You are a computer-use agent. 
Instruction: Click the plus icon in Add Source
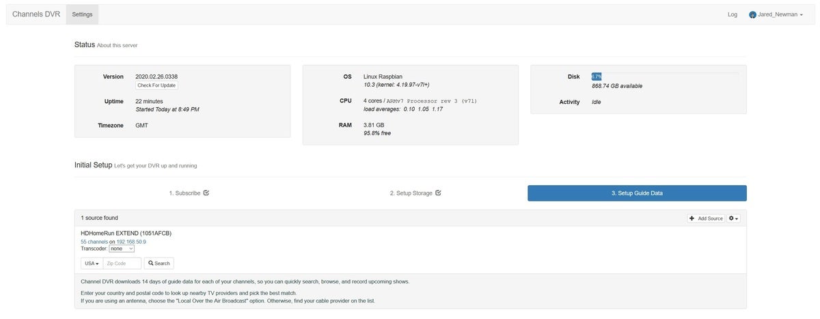(693, 219)
